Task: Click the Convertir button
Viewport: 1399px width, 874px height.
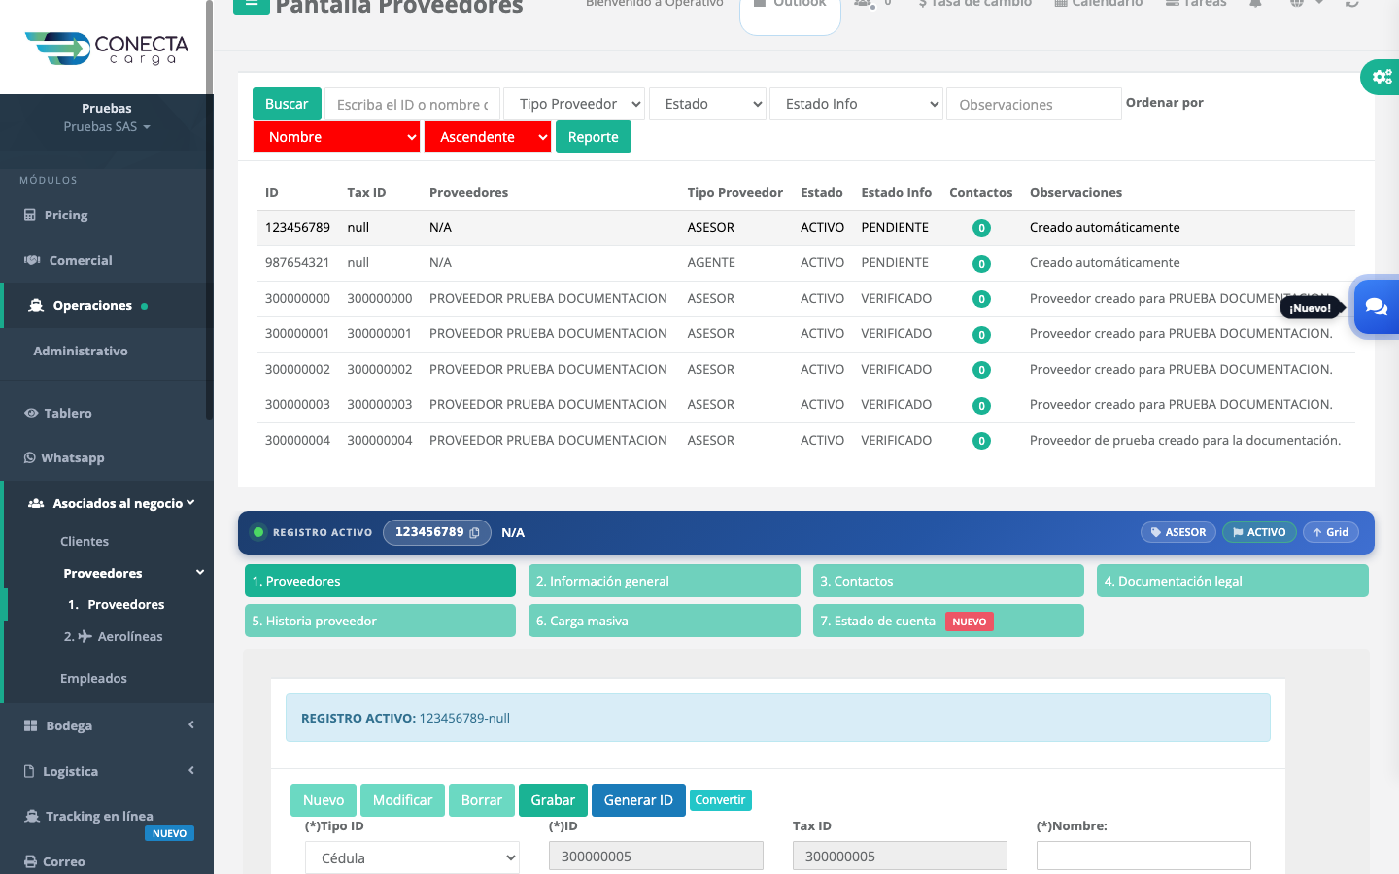Action: (x=720, y=800)
